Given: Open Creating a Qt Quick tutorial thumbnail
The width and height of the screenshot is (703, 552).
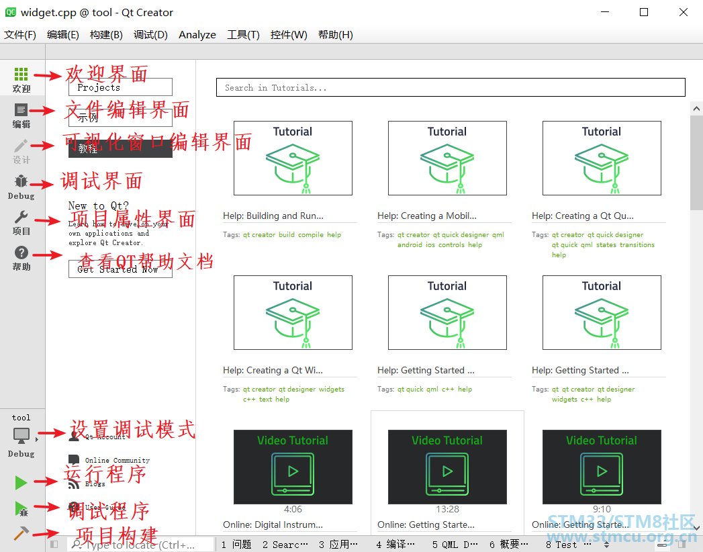Looking at the screenshot, I should [x=602, y=158].
